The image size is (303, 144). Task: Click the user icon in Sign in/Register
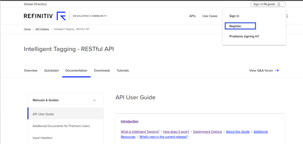279,4
